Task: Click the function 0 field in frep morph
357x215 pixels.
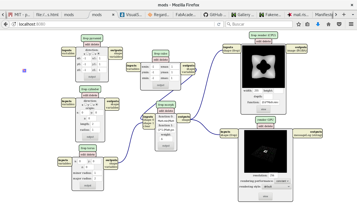Action: tap(166, 121)
